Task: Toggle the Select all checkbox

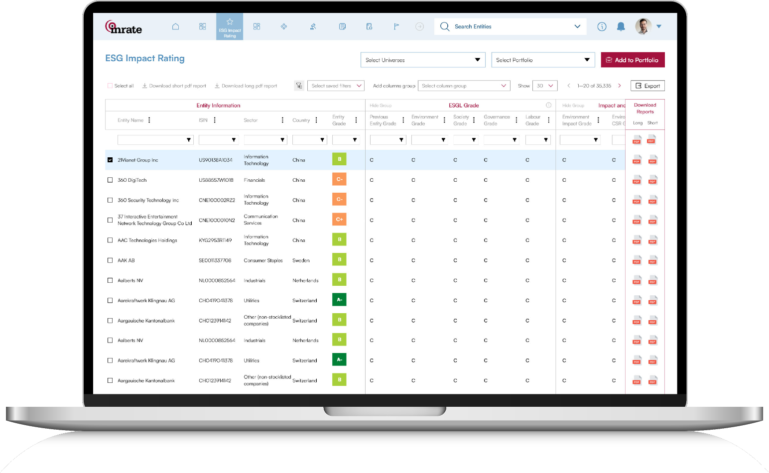Action: [110, 86]
